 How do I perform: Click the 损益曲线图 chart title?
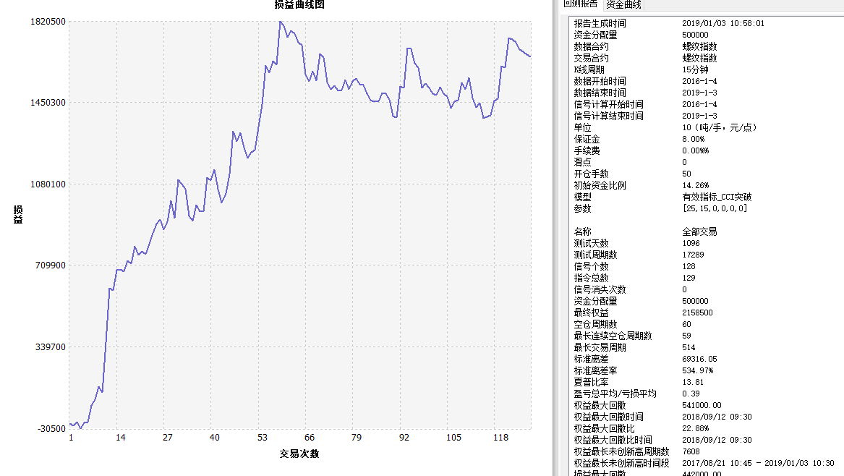click(x=299, y=5)
